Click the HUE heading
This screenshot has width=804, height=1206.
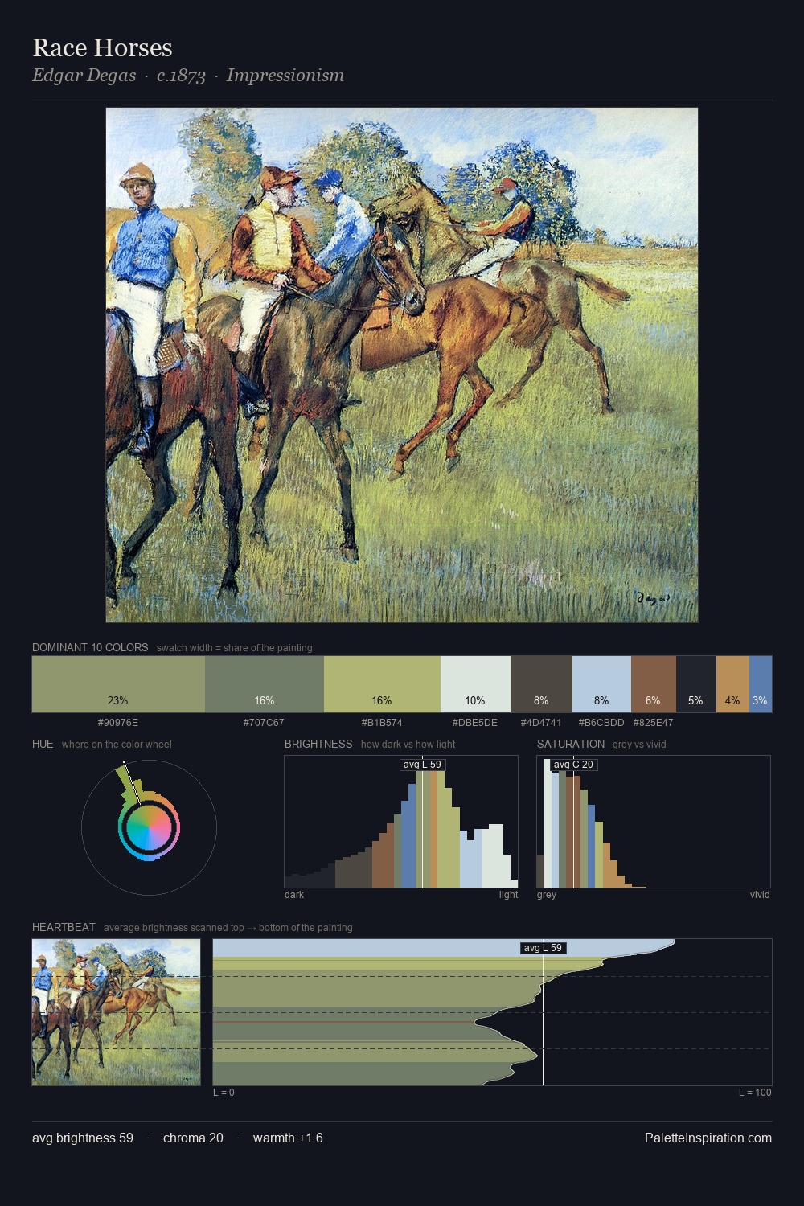[43, 744]
